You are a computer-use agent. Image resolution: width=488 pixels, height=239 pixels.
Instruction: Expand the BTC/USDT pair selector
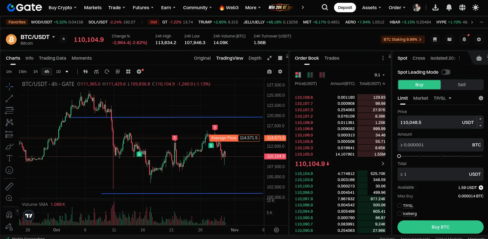53,37
